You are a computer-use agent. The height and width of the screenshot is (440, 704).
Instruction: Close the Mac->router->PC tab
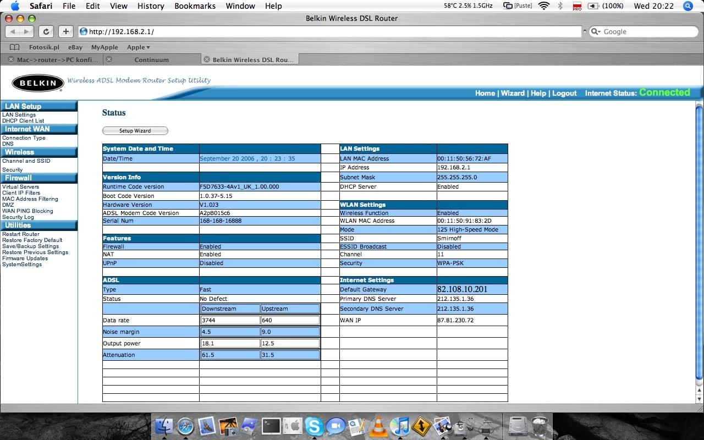pos(11,59)
